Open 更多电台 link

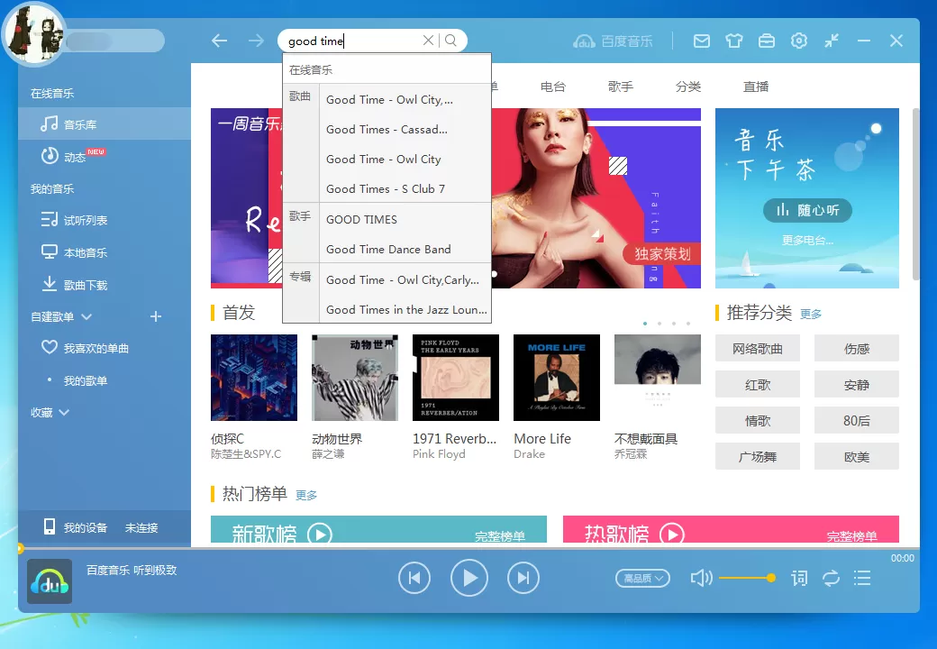click(807, 241)
